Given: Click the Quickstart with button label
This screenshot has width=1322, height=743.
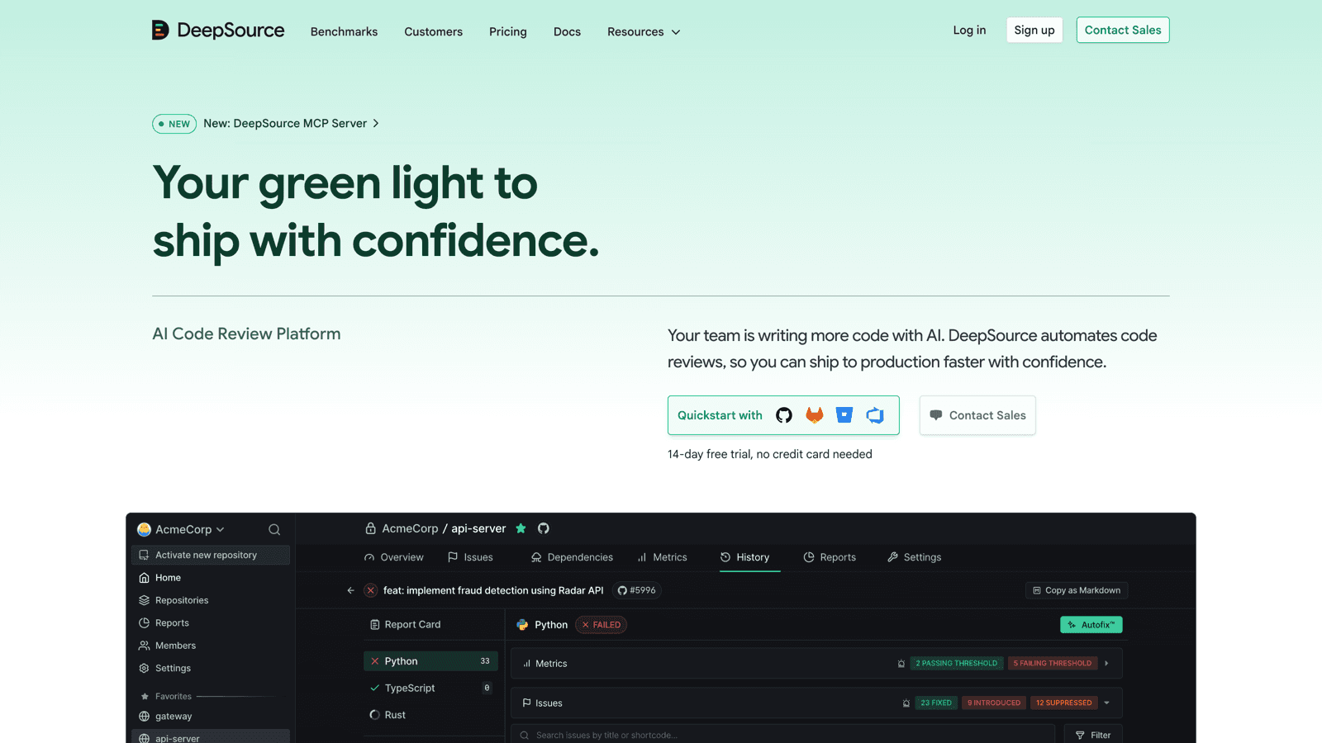Looking at the screenshot, I should pos(720,415).
